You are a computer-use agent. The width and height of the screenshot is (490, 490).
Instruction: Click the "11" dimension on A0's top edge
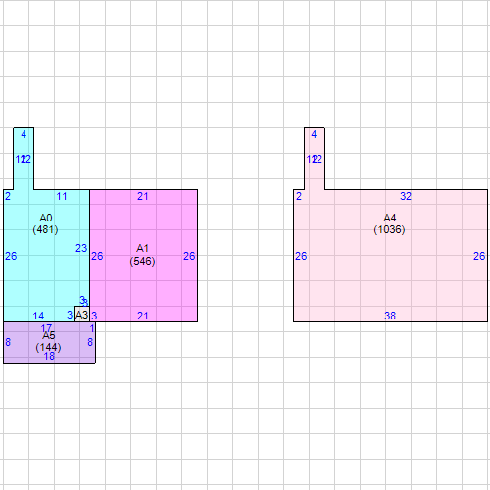[62, 197]
